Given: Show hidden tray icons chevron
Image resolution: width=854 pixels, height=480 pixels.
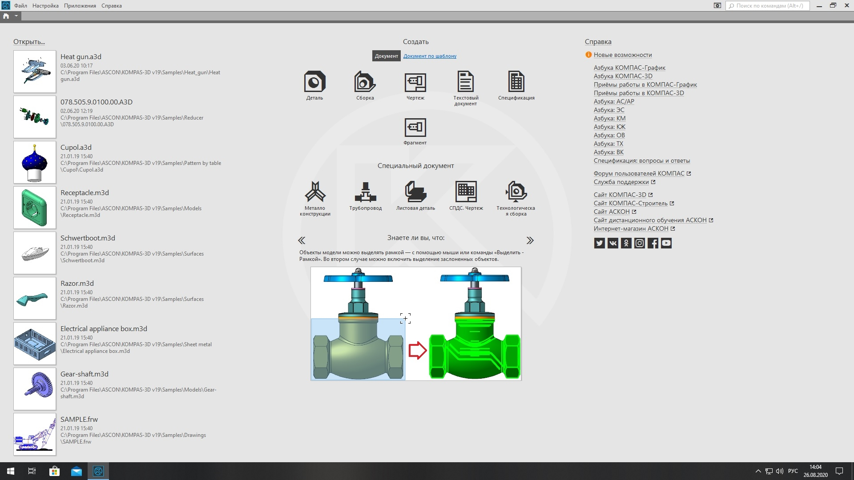Looking at the screenshot, I should click(758, 471).
